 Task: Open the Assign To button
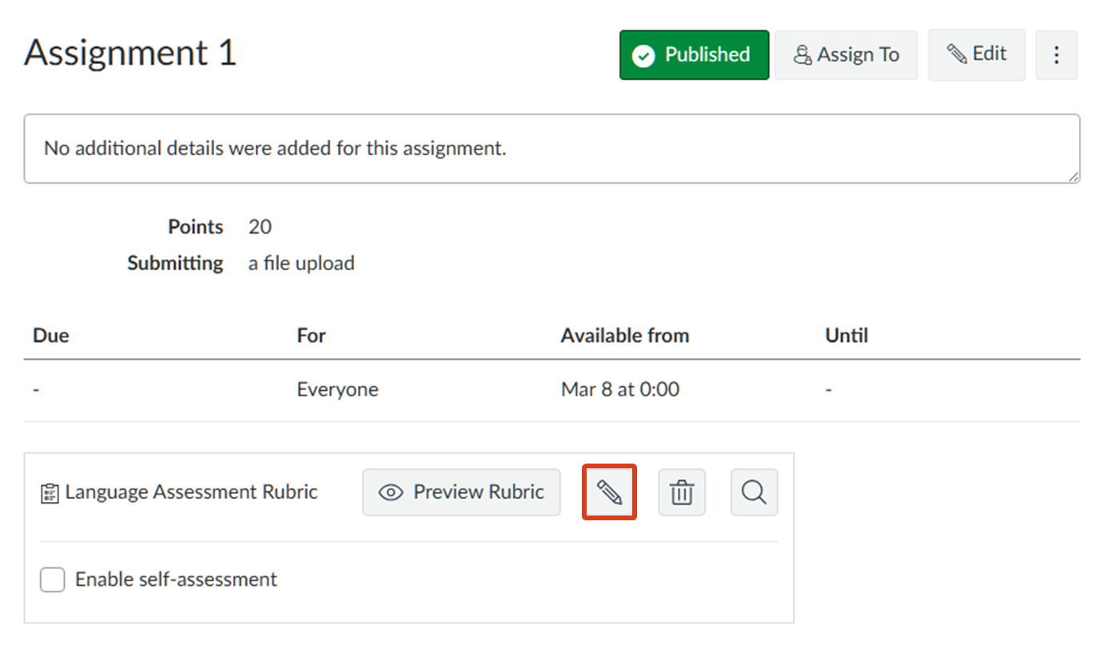coord(846,55)
